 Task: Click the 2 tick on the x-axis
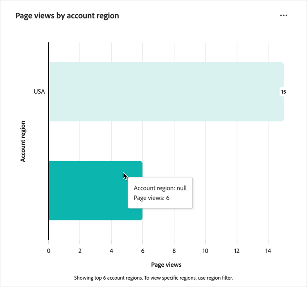(x=80, y=251)
